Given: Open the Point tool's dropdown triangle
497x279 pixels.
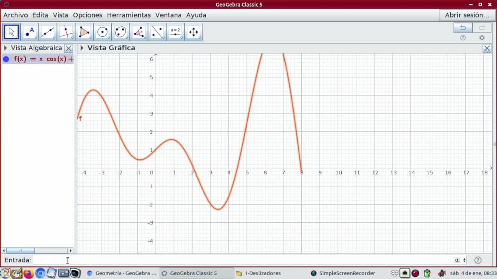Looking at the screenshot, I should 36,38.
